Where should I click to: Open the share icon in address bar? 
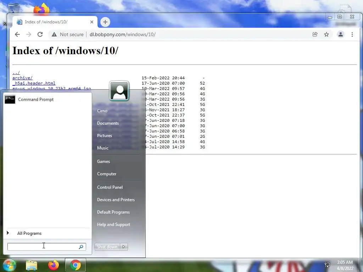tap(315, 34)
